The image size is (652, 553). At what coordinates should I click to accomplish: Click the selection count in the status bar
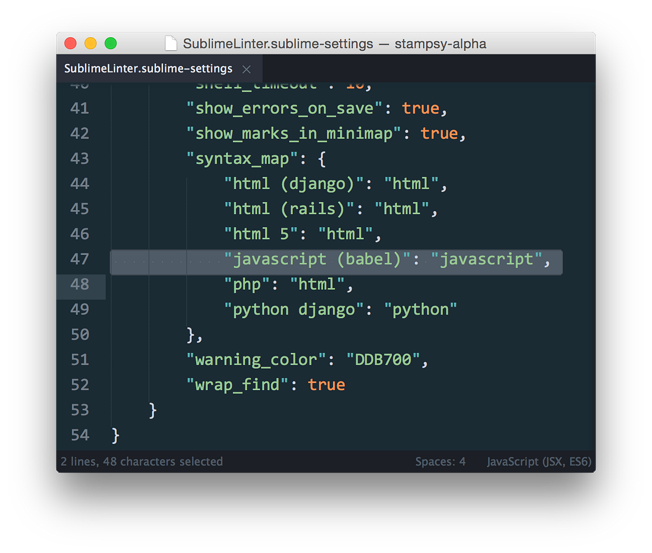pos(142,462)
